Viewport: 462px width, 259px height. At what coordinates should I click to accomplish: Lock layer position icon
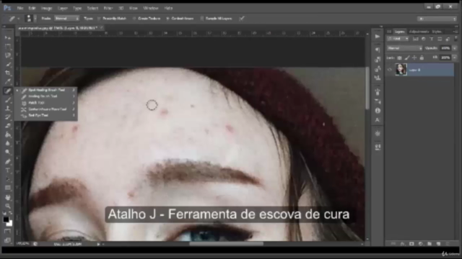pos(414,58)
